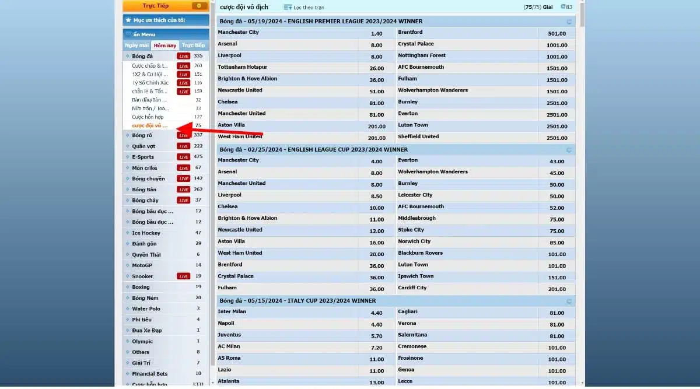Viewport: 700px width, 389px height.
Task: Click the auto-refresh countdown icon showing 83
Action: (566, 7)
